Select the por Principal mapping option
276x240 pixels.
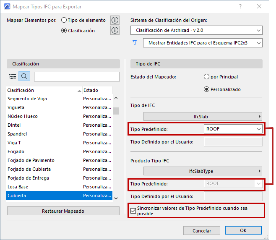click(x=206, y=77)
